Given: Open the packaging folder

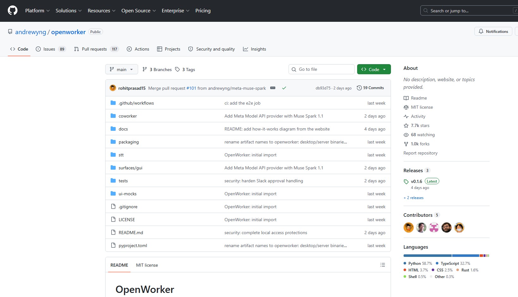Looking at the screenshot, I should point(129,142).
